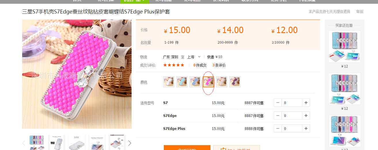Show previous product thumbnails with left arrow
Image resolution: width=378 pixels, height=150 pixels.
tap(24, 143)
